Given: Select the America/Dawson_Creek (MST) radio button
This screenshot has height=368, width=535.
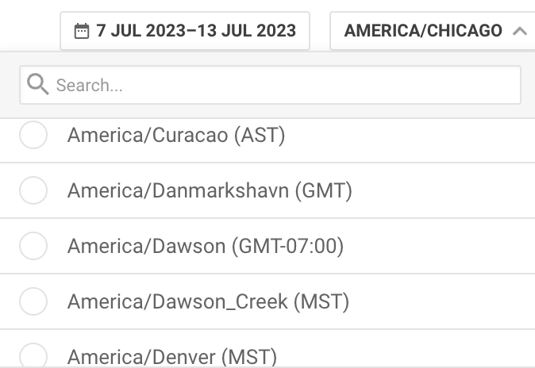Looking at the screenshot, I should [x=33, y=301].
